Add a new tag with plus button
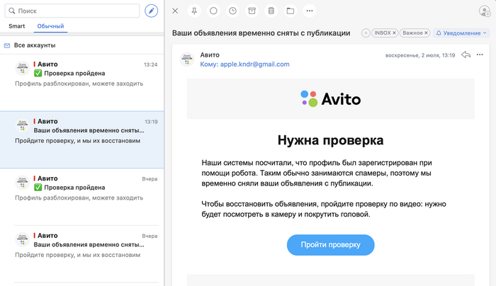Viewport: 496px width, 286px height. point(366,33)
